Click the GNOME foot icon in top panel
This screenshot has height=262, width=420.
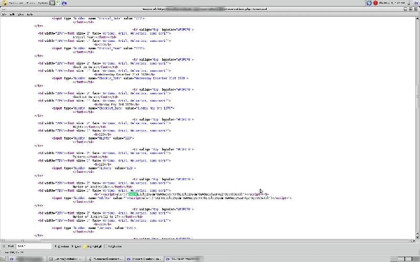click(x=4, y=3)
